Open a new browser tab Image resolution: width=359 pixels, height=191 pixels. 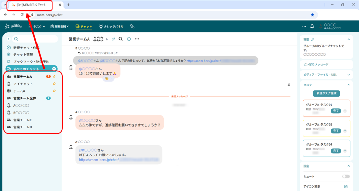(x=68, y=5)
